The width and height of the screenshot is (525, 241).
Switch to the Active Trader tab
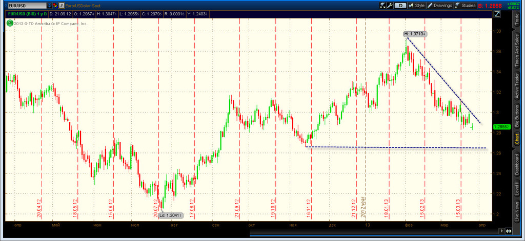tap(516, 85)
